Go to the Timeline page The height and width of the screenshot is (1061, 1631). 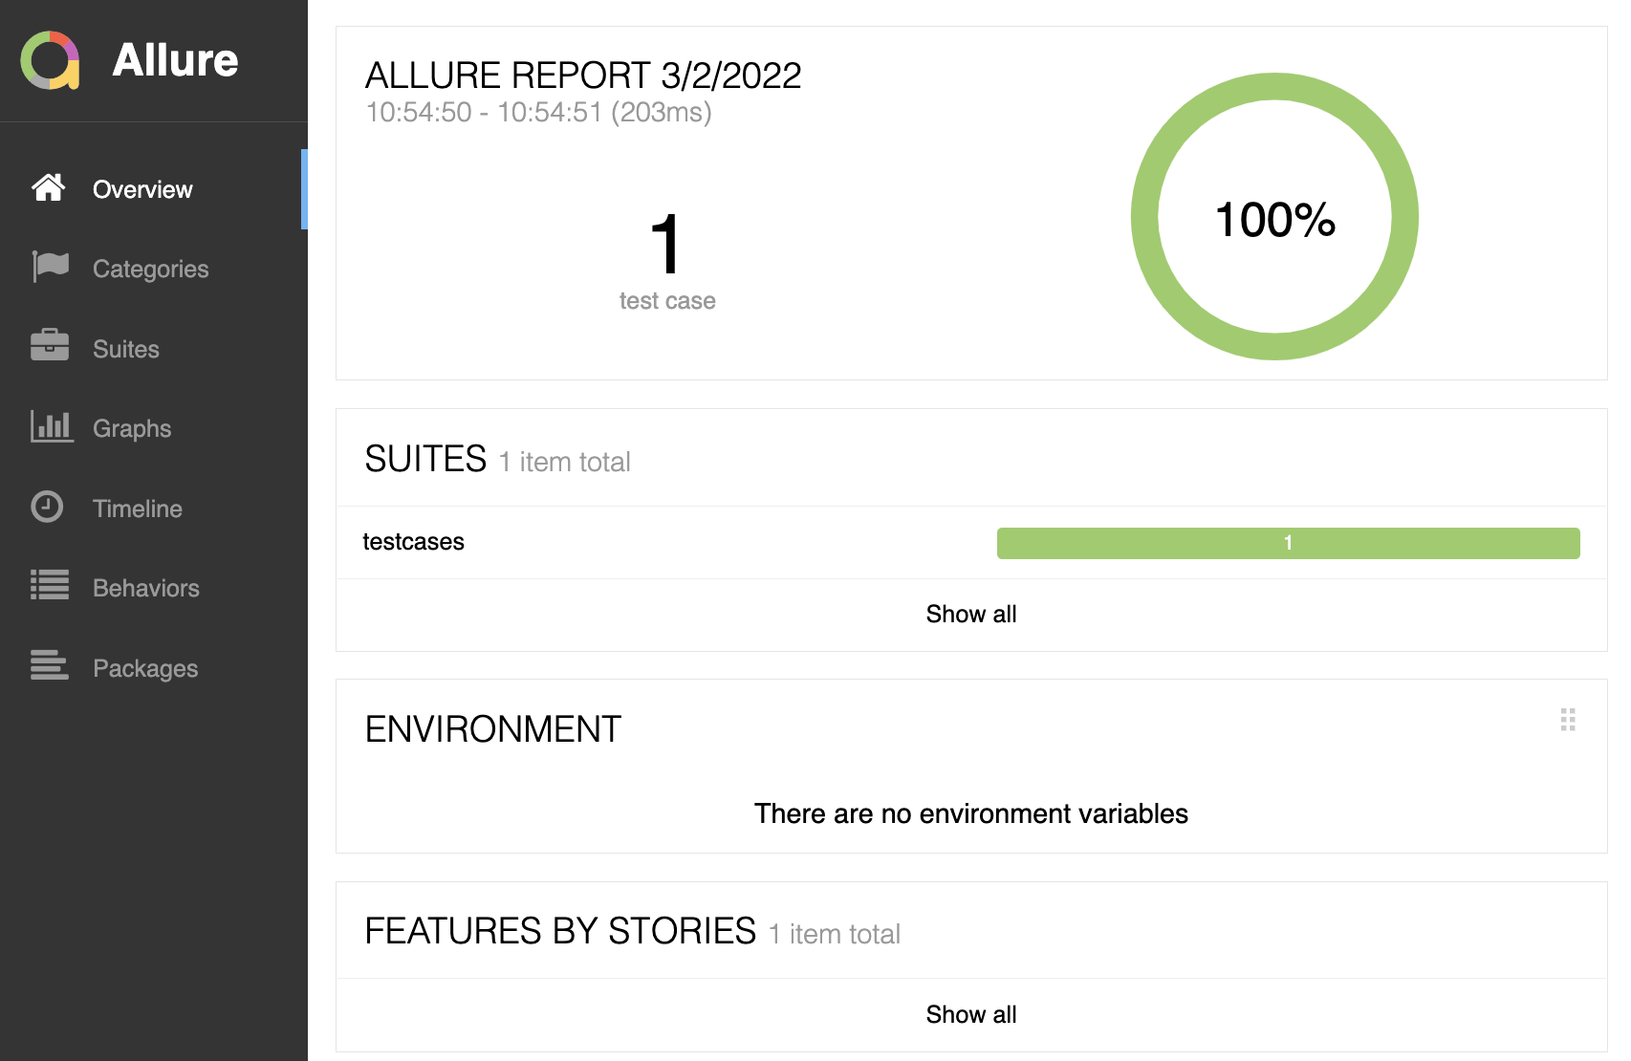(x=137, y=509)
